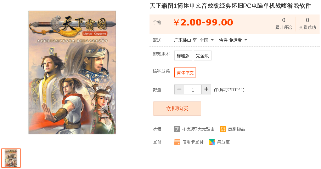This screenshot has width=321, height=169.
Task: Decrease quantity with the minus button
Action: pyautogui.click(x=179, y=89)
